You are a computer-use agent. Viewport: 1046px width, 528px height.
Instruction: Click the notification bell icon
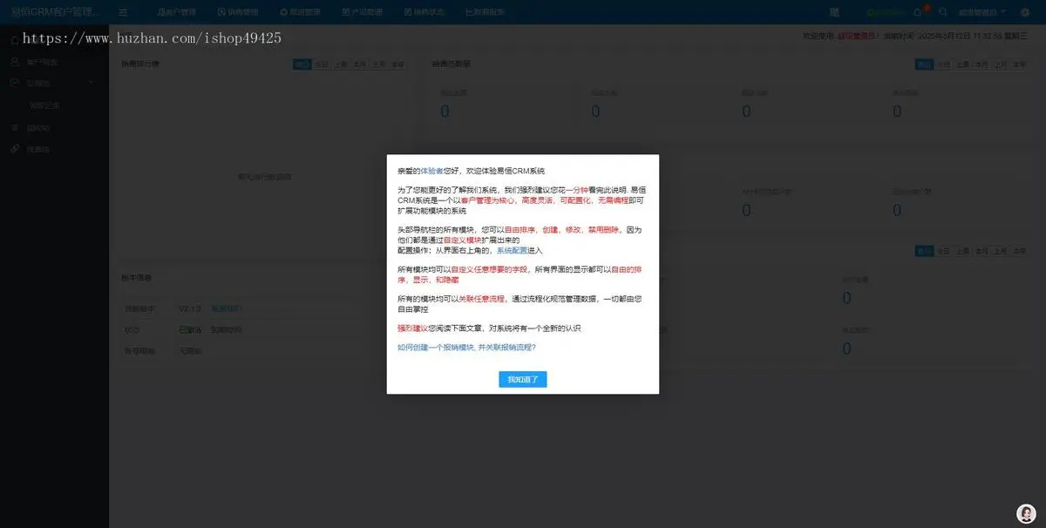(917, 12)
